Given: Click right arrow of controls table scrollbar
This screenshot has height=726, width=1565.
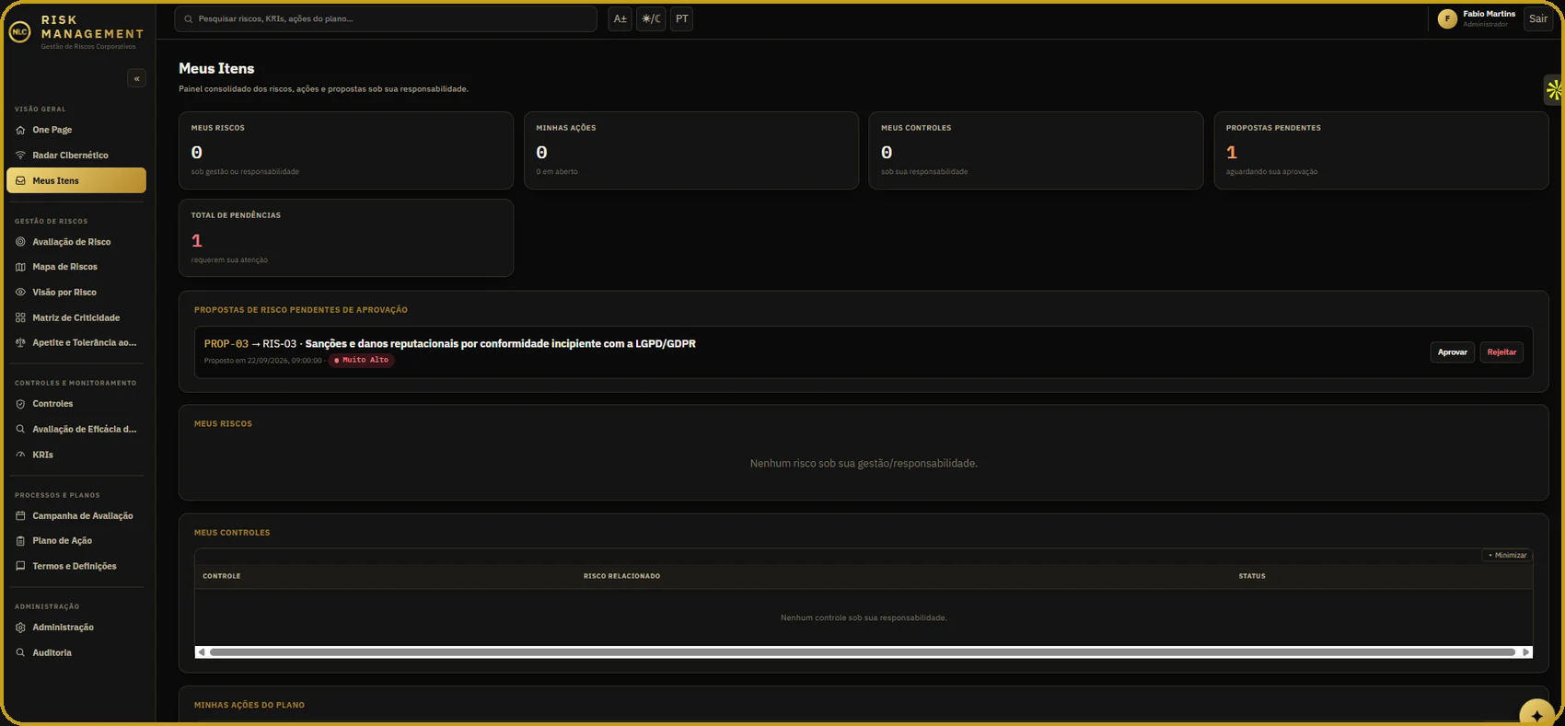Looking at the screenshot, I should [1525, 652].
